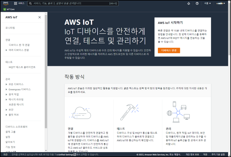231x157 pixels.
Task: Open 개인 정보 보호 footer link
Action: [192, 154]
